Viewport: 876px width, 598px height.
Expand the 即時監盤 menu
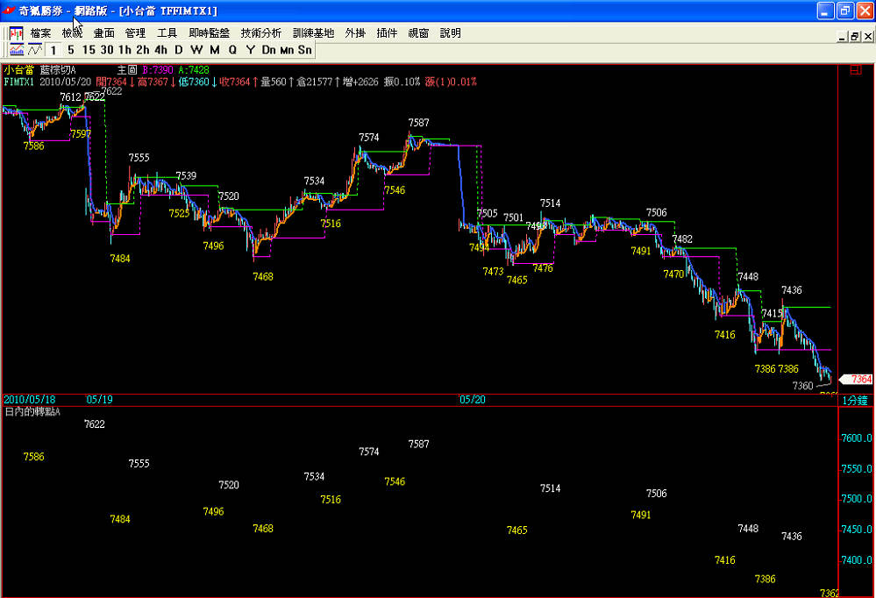click(209, 33)
